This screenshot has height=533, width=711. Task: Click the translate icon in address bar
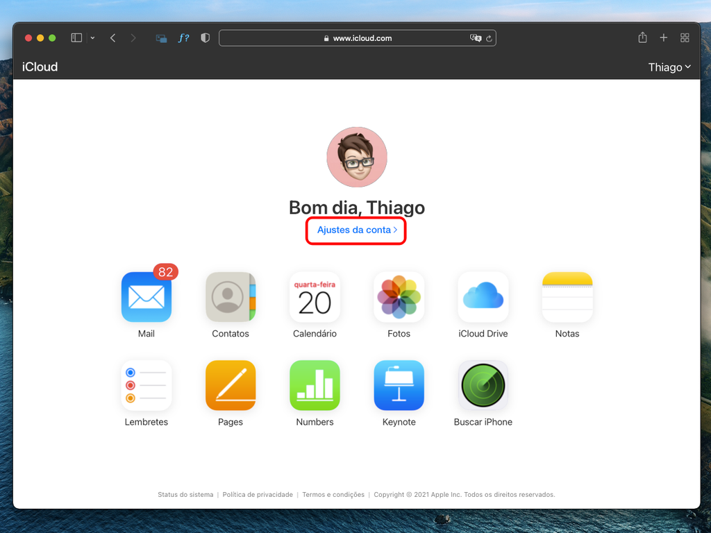[475, 38]
